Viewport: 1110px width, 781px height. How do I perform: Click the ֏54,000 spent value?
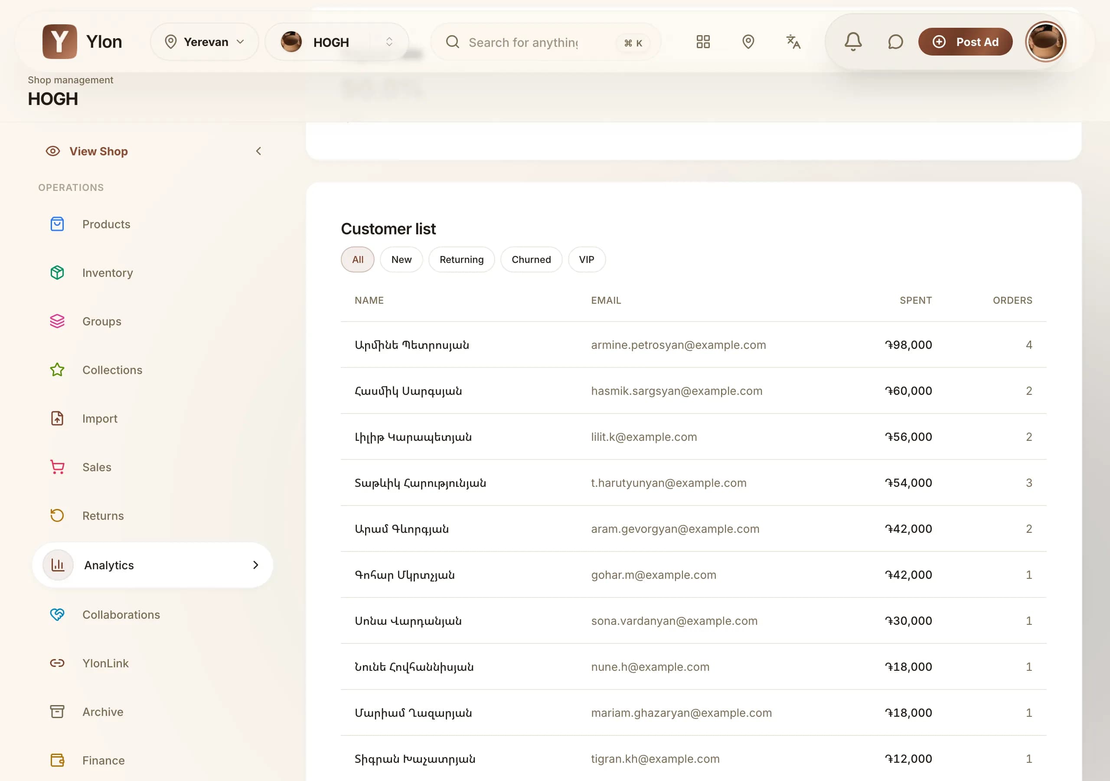(908, 483)
